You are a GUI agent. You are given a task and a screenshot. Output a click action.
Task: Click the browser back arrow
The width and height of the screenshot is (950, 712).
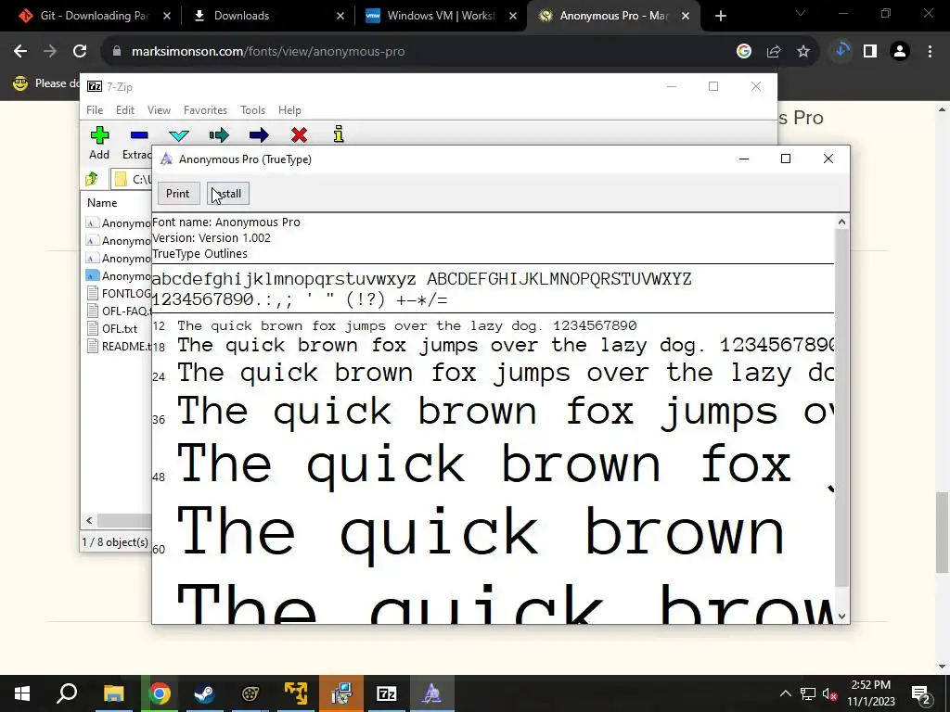coord(20,52)
